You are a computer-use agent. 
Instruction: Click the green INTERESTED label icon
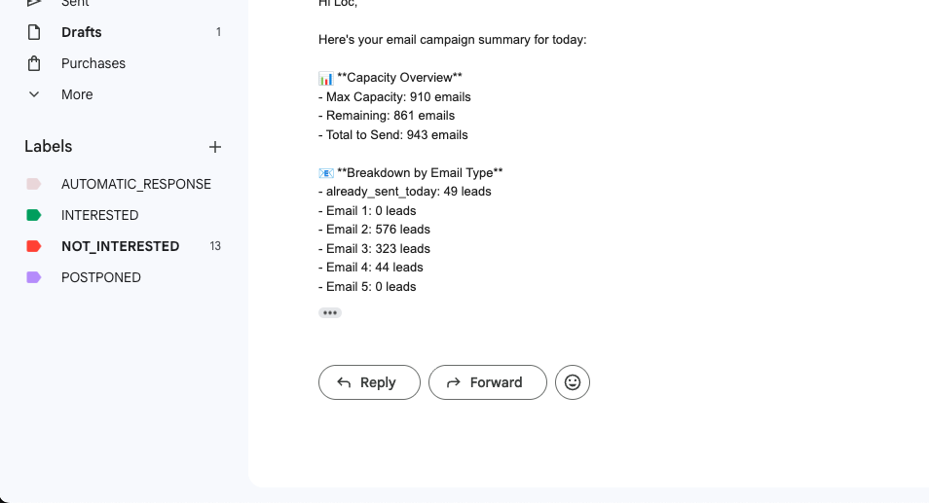(x=34, y=215)
